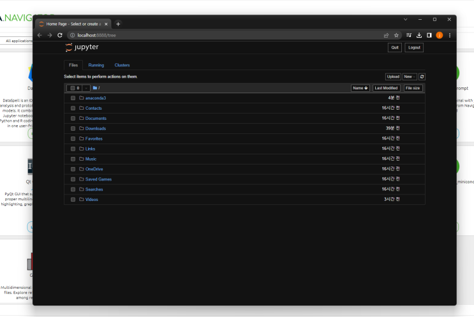Sort the list by Name
The width and height of the screenshot is (474, 317).
coord(360,88)
